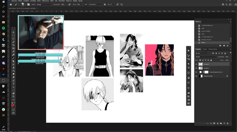The width and height of the screenshot is (237, 132).
Task: Change the screen mode
Action: pyautogui.click(x=14, y=113)
